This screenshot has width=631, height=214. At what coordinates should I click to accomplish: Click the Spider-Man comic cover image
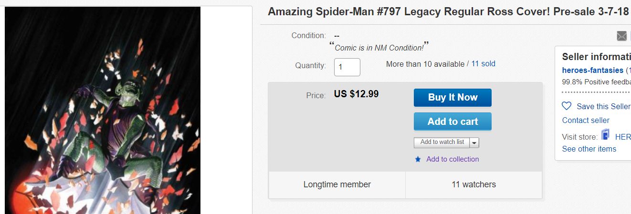tap(103, 111)
